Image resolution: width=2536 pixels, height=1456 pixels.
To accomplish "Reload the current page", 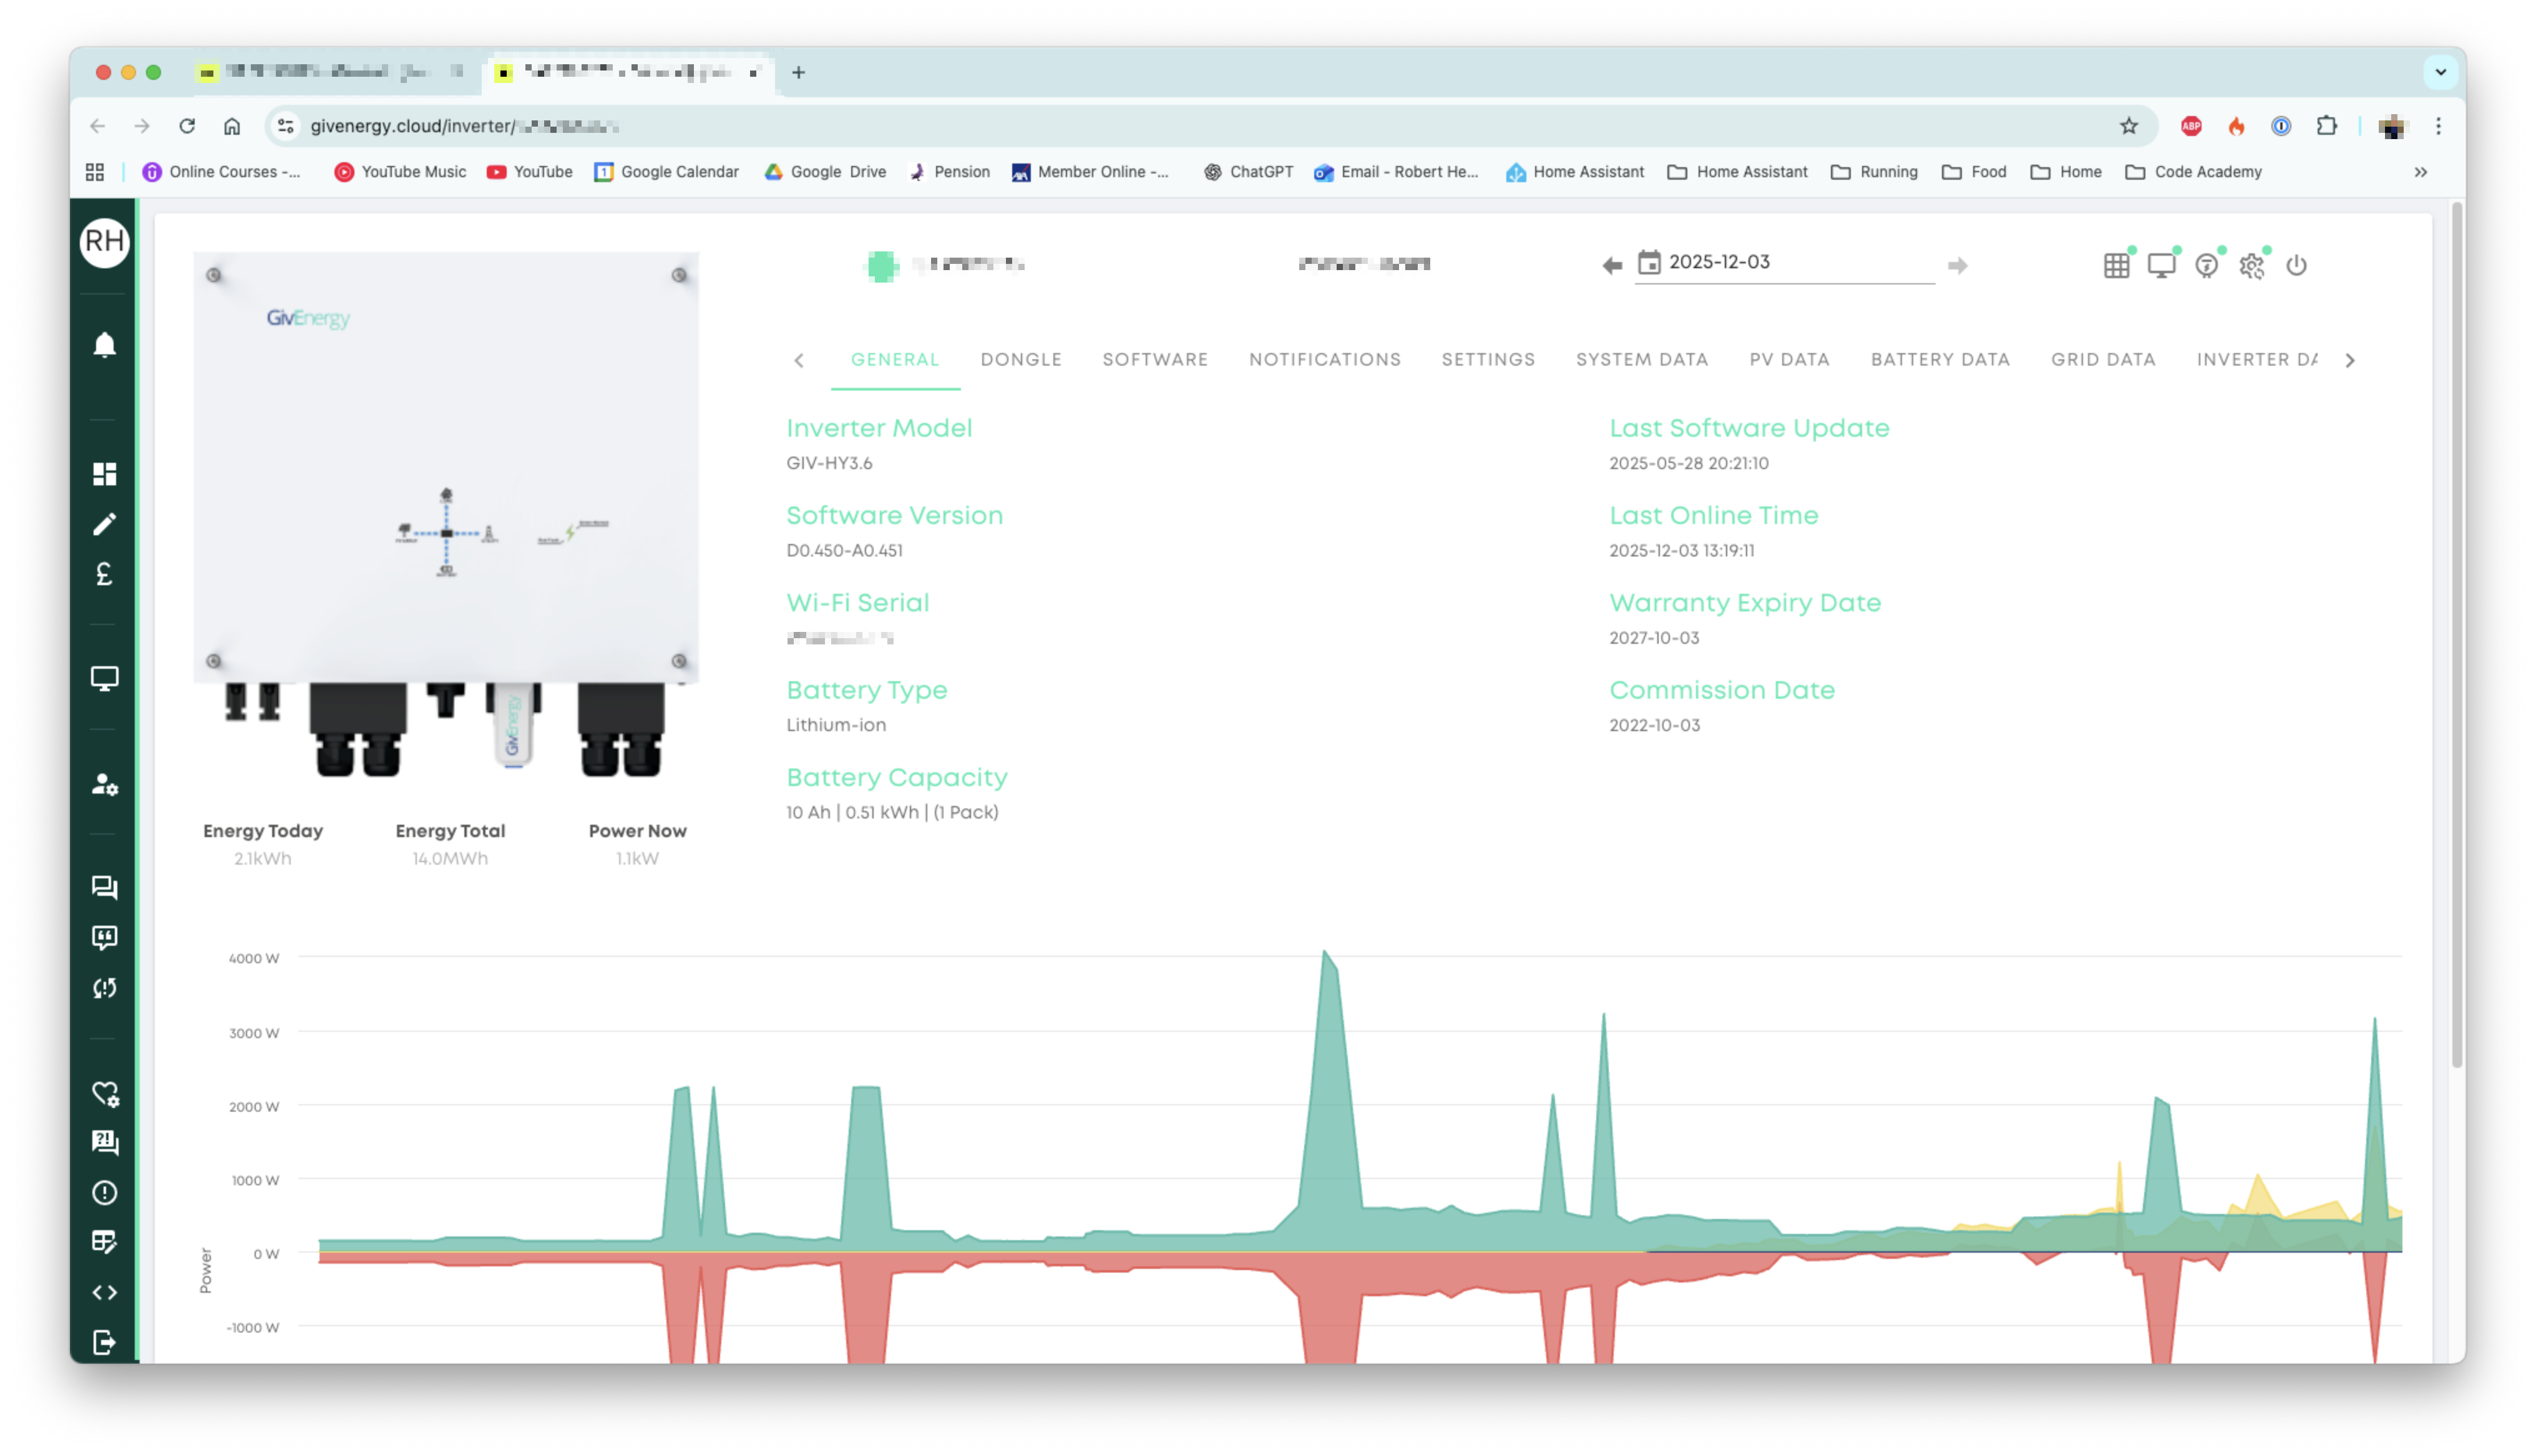I will coord(187,126).
